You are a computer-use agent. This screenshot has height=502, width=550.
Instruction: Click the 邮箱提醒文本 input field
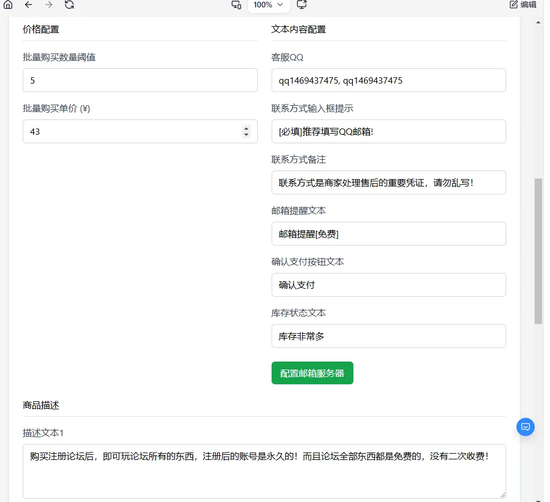pyautogui.click(x=389, y=234)
